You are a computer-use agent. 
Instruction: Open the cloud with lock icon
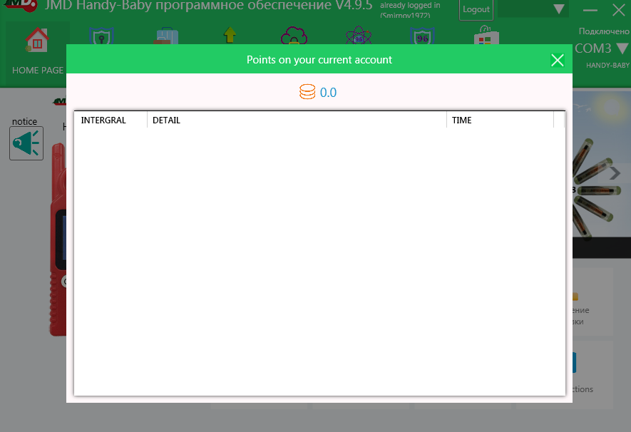click(294, 36)
